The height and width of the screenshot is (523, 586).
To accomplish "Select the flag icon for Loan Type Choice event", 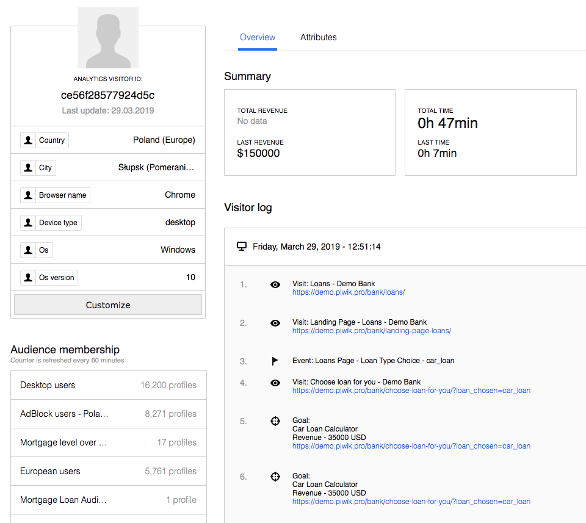I will pyautogui.click(x=275, y=361).
